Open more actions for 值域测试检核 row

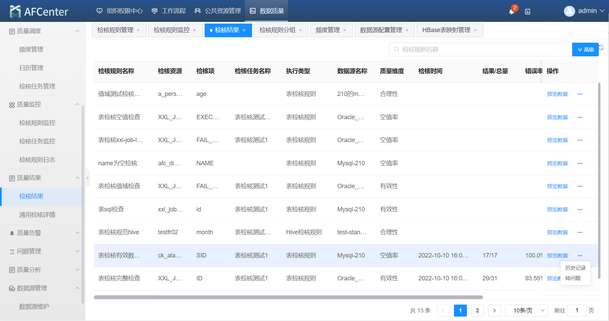(x=580, y=94)
